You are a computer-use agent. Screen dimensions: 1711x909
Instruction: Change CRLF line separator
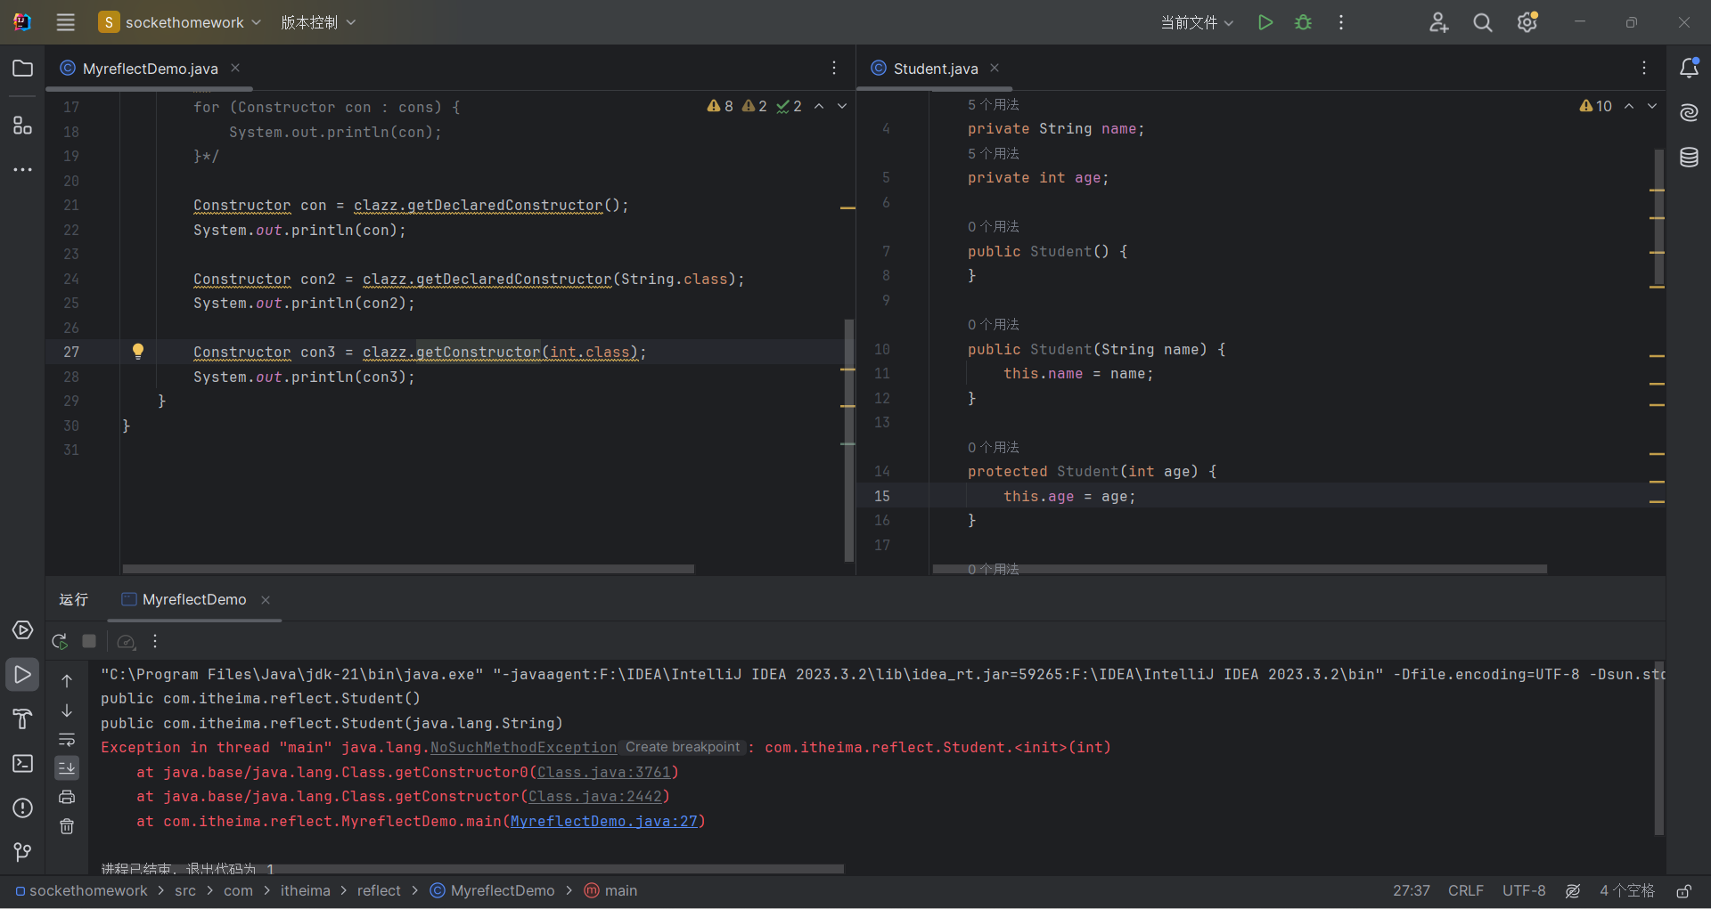(x=1466, y=891)
